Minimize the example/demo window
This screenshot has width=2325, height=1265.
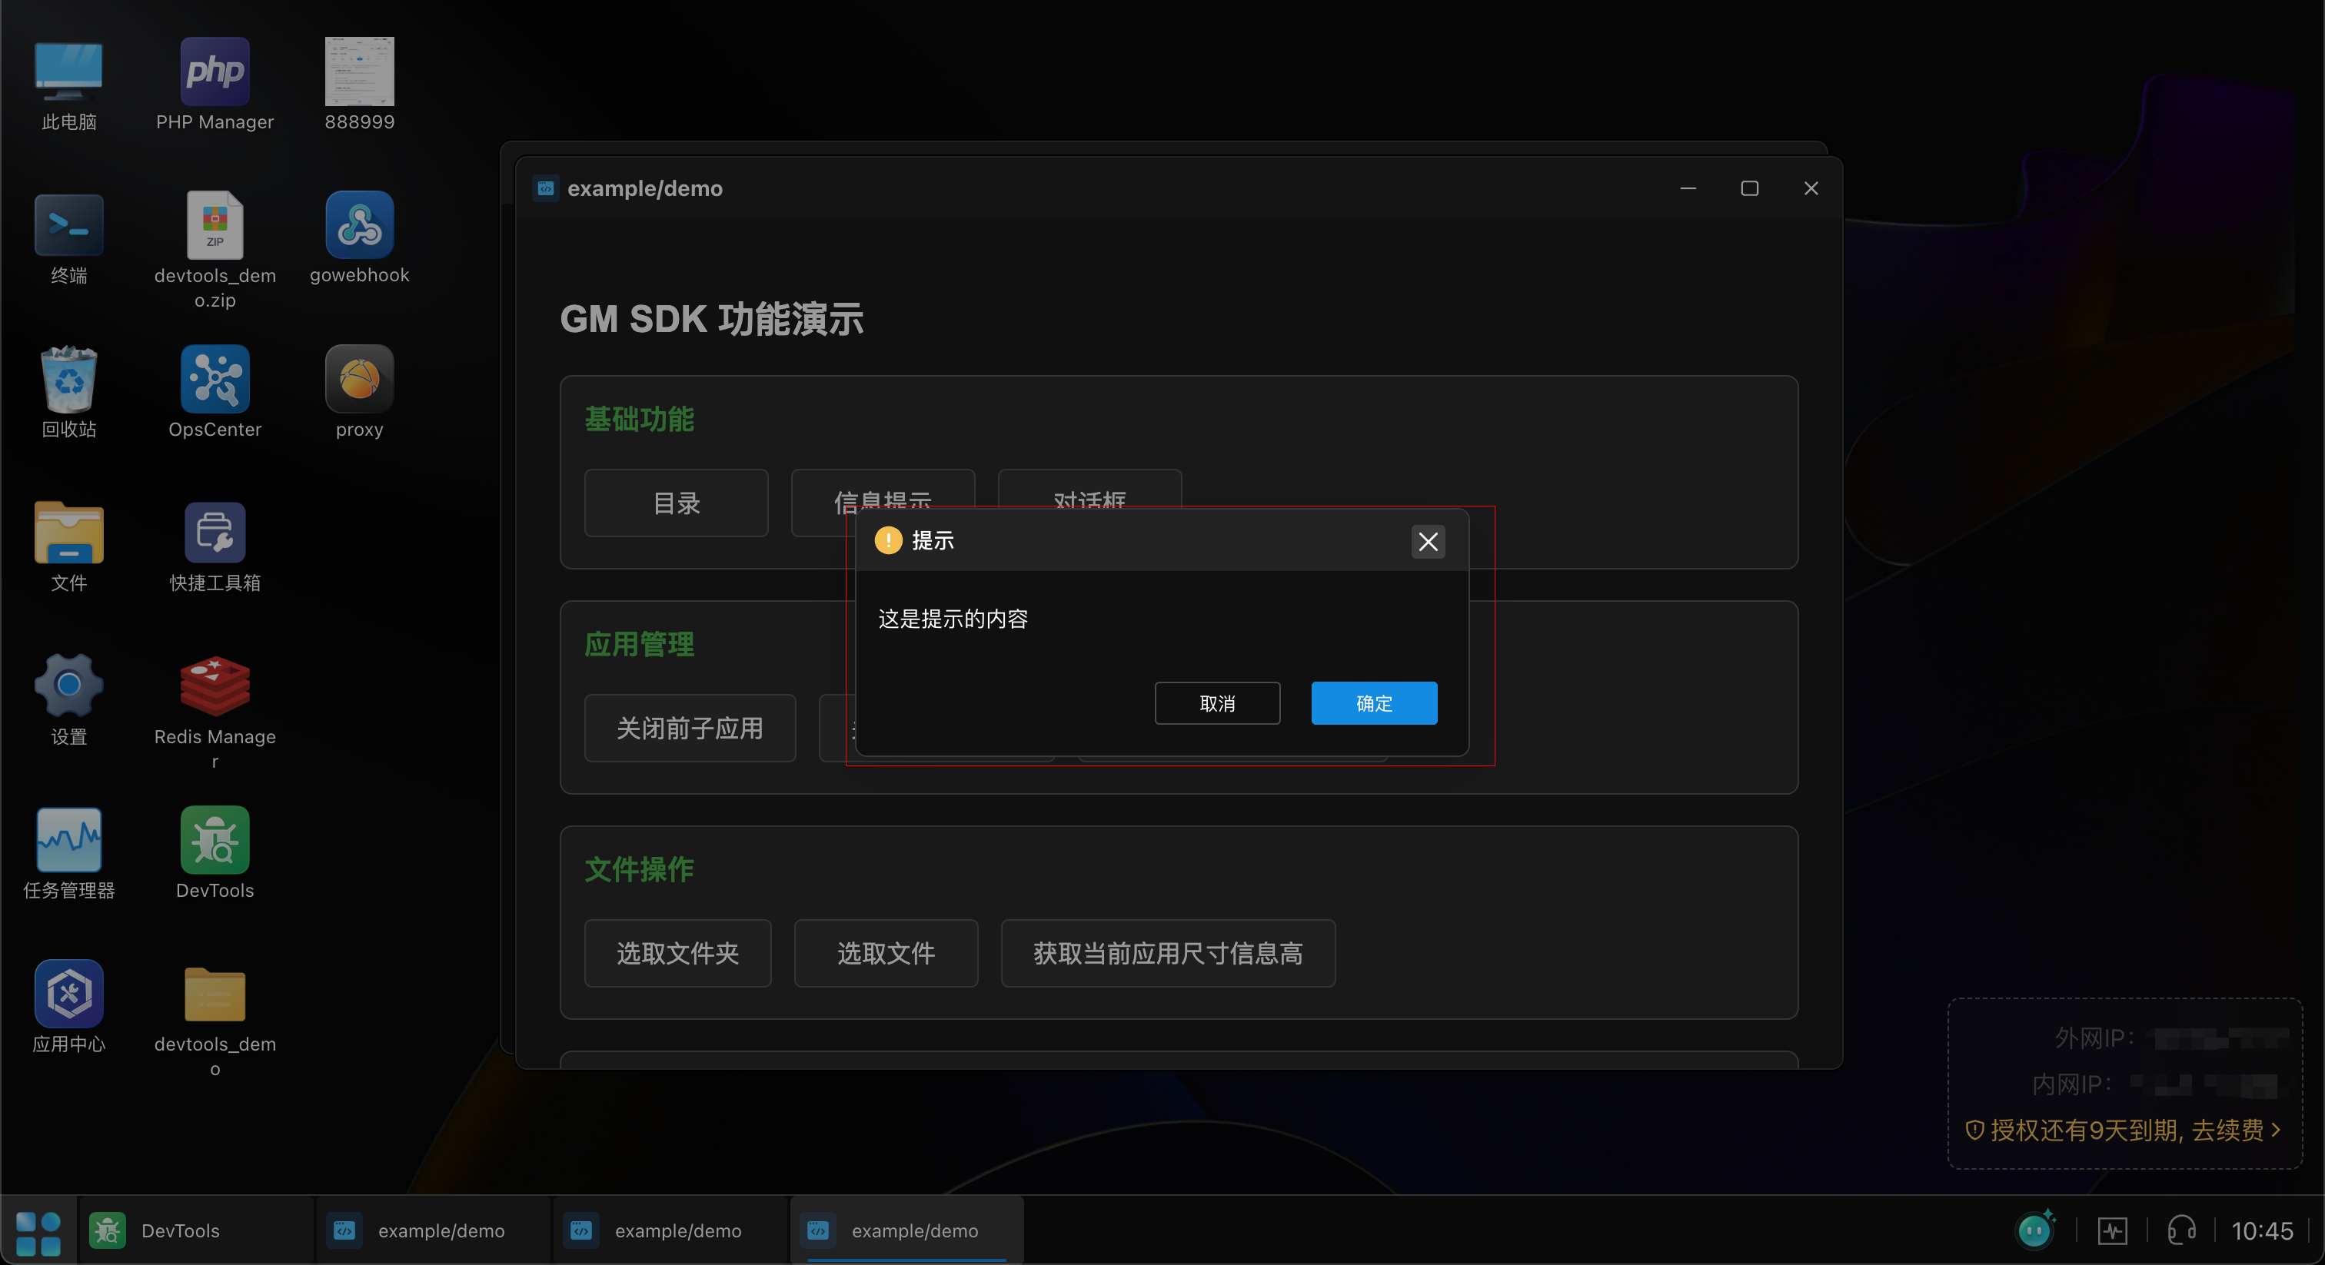(1688, 188)
